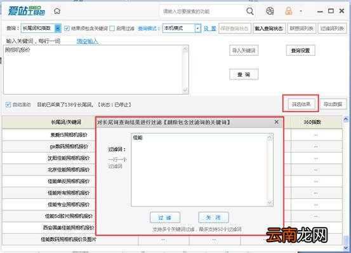The height and width of the screenshot is (253, 351).
Task: Open the user account icon
Action: [289, 11]
